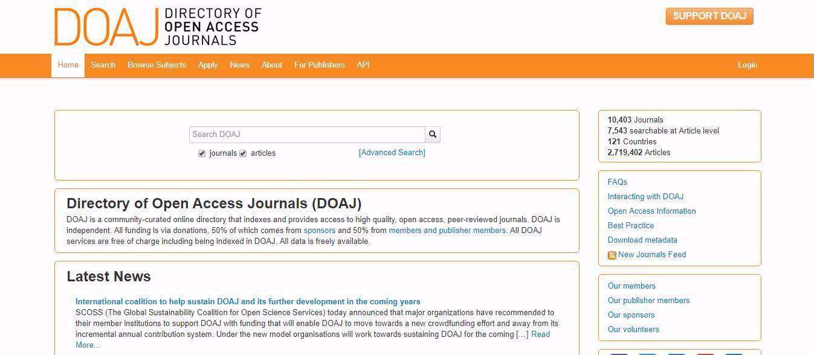
Task: Open the Our members link
Action: click(x=631, y=286)
